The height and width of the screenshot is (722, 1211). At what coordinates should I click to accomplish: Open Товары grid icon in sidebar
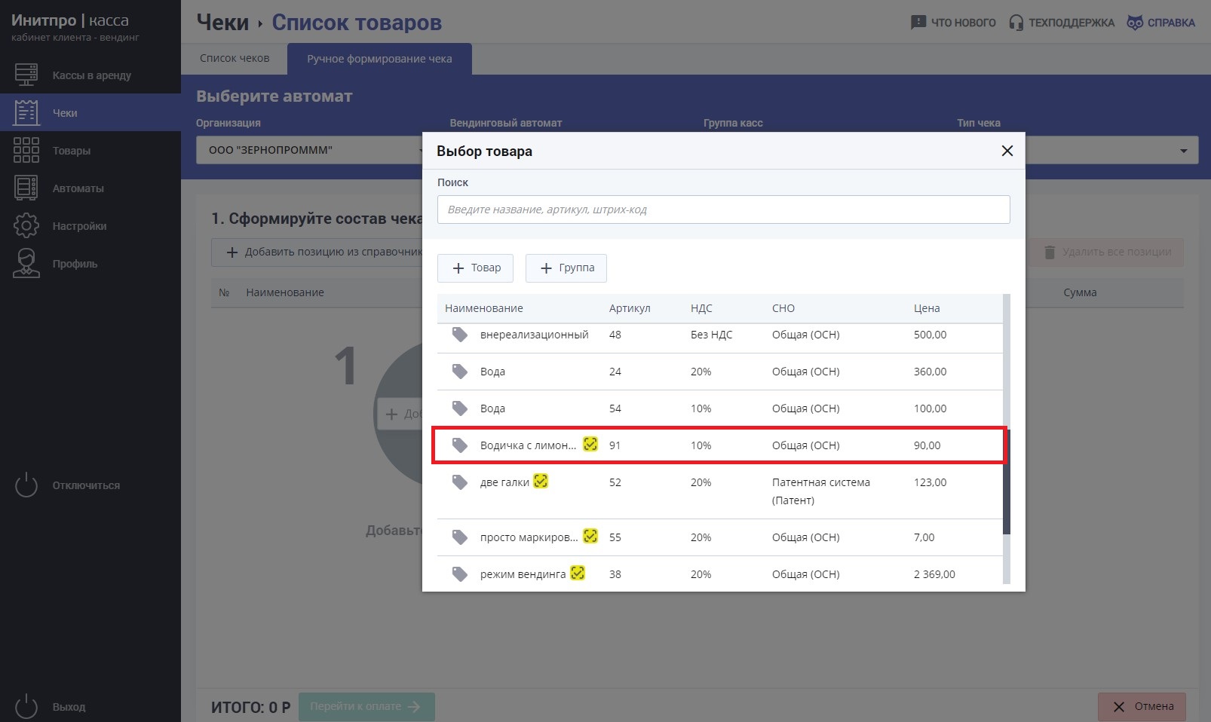click(26, 150)
